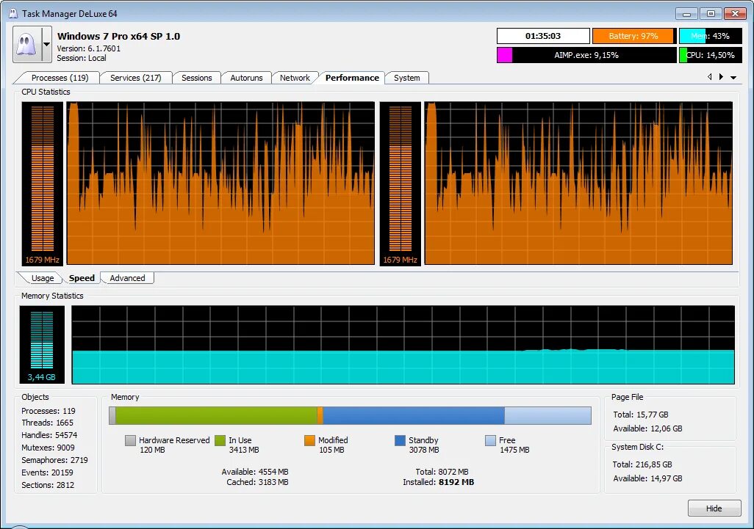Click System Disk C: Available: 14,97 GB
Screen dimensions: 754x529
647,478
